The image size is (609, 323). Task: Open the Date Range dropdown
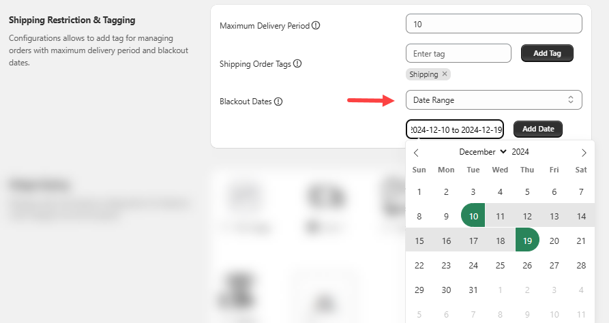pos(493,100)
